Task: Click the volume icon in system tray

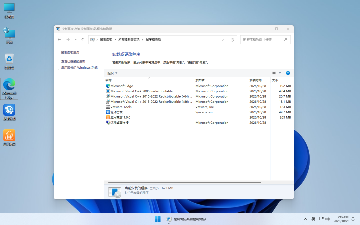Action: (327, 219)
